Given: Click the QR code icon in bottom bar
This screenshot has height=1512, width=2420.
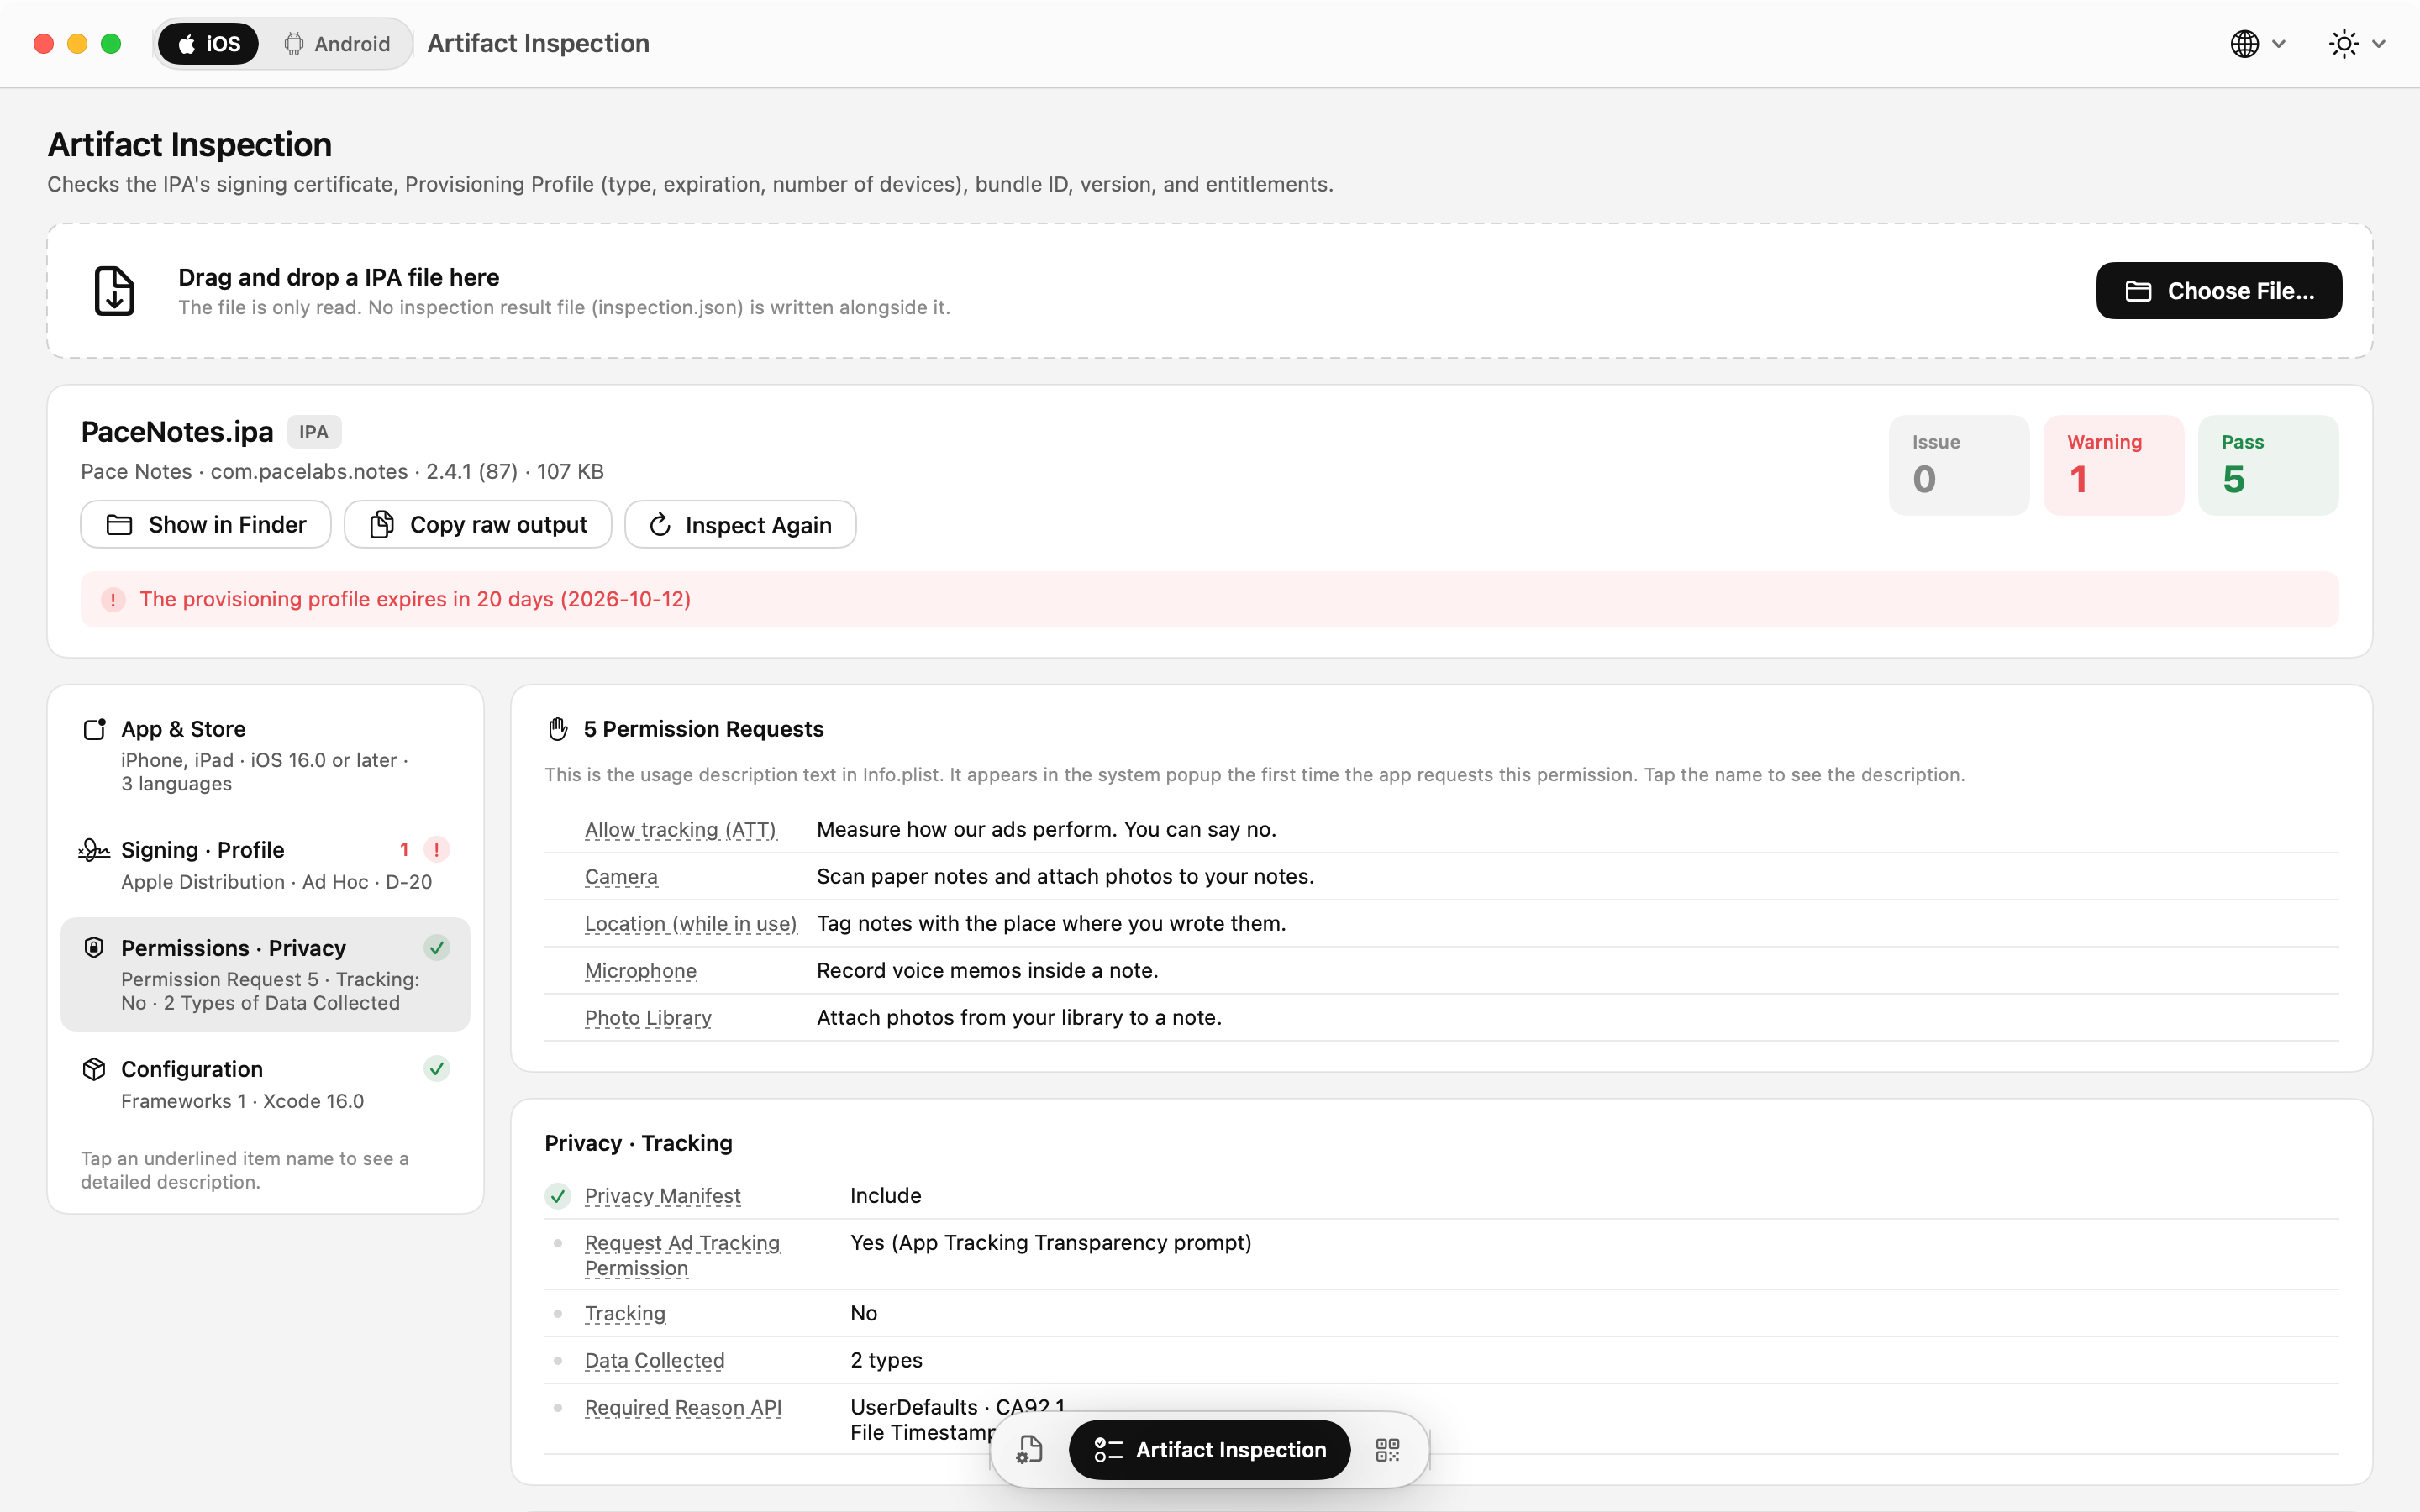Looking at the screenshot, I should (x=1388, y=1450).
